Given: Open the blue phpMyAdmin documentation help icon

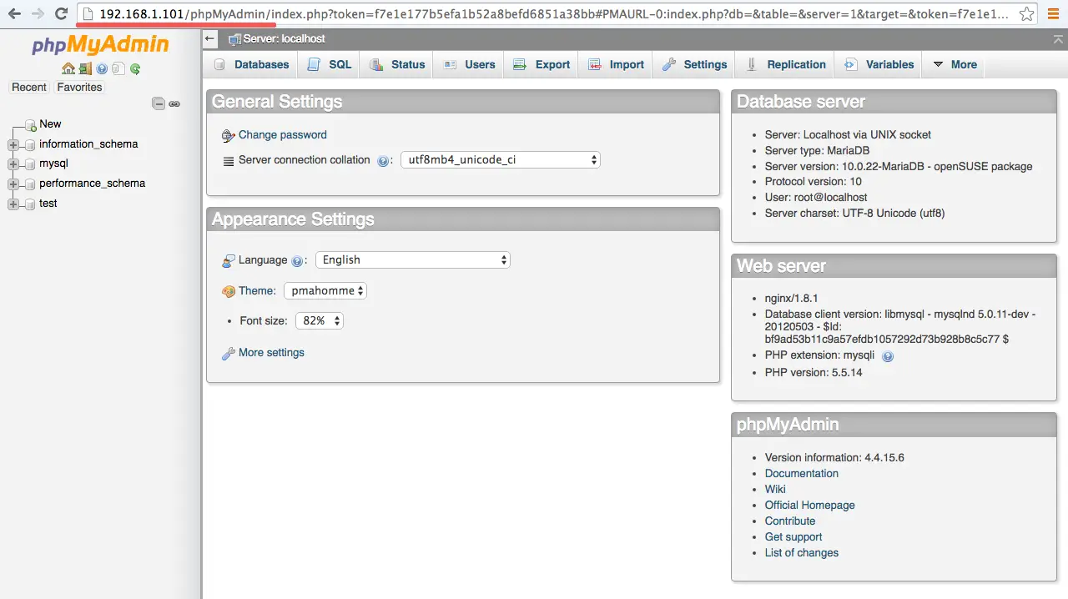Looking at the screenshot, I should [102, 69].
